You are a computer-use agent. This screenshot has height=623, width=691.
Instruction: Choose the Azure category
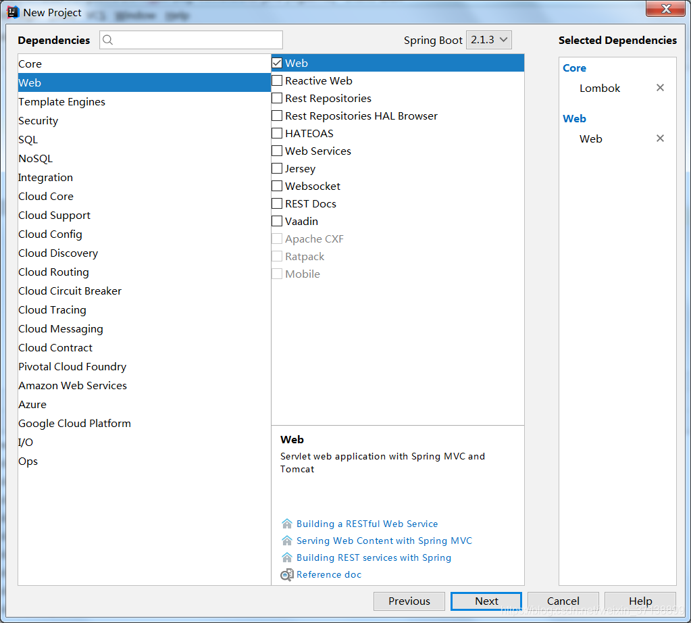[x=144, y=405]
